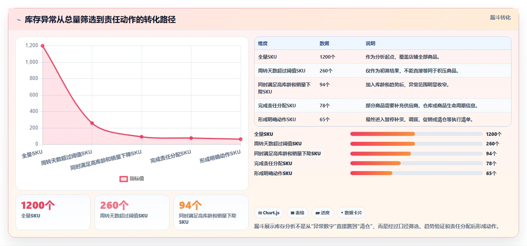Click the 260个 周转天数超过阈值SKU data card
Screen dimensions: 527x246
(132, 212)
